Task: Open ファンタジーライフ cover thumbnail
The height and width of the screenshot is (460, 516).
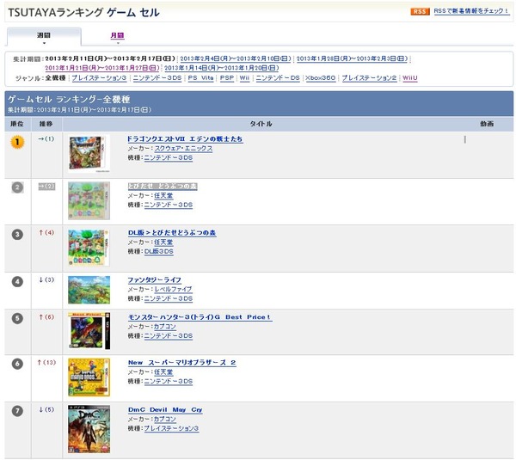Action: click(x=89, y=290)
